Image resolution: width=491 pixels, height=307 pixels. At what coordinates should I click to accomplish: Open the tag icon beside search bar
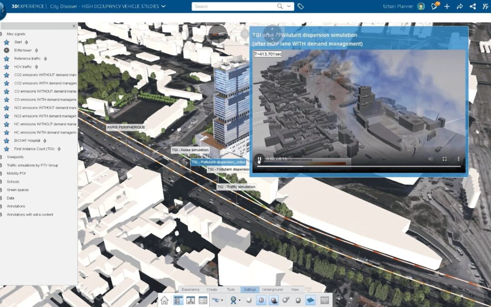click(x=301, y=6)
